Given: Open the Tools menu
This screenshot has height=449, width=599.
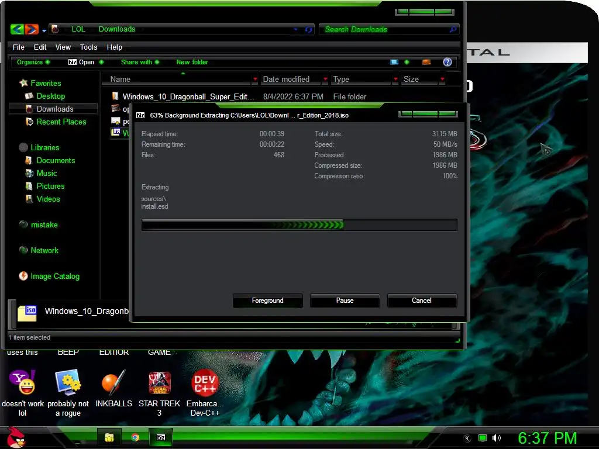Looking at the screenshot, I should pos(89,47).
